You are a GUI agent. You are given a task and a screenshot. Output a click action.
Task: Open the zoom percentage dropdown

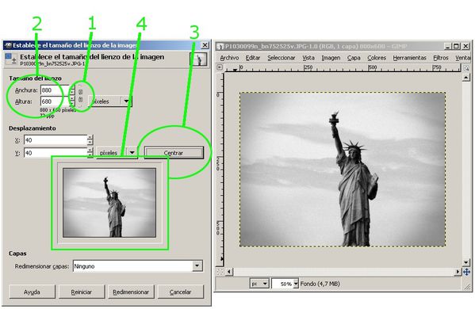[x=296, y=284]
